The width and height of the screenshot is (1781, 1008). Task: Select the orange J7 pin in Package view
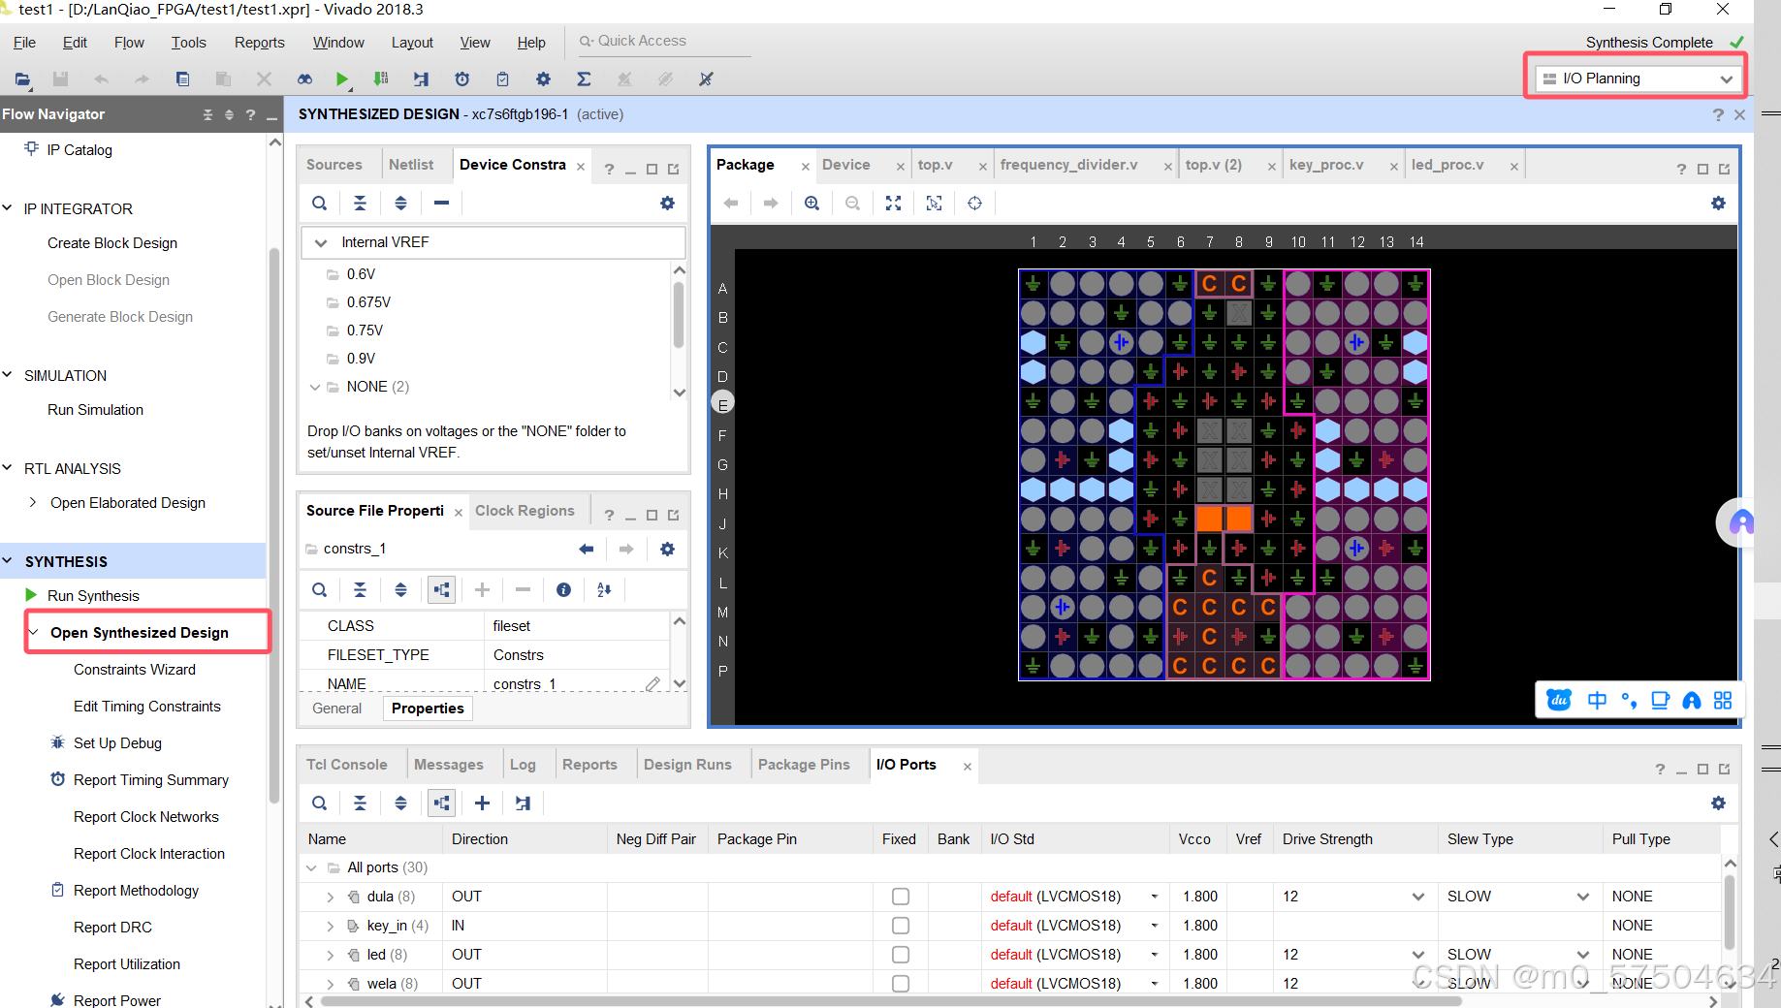pyautogui.click(x=1209, y=519)
